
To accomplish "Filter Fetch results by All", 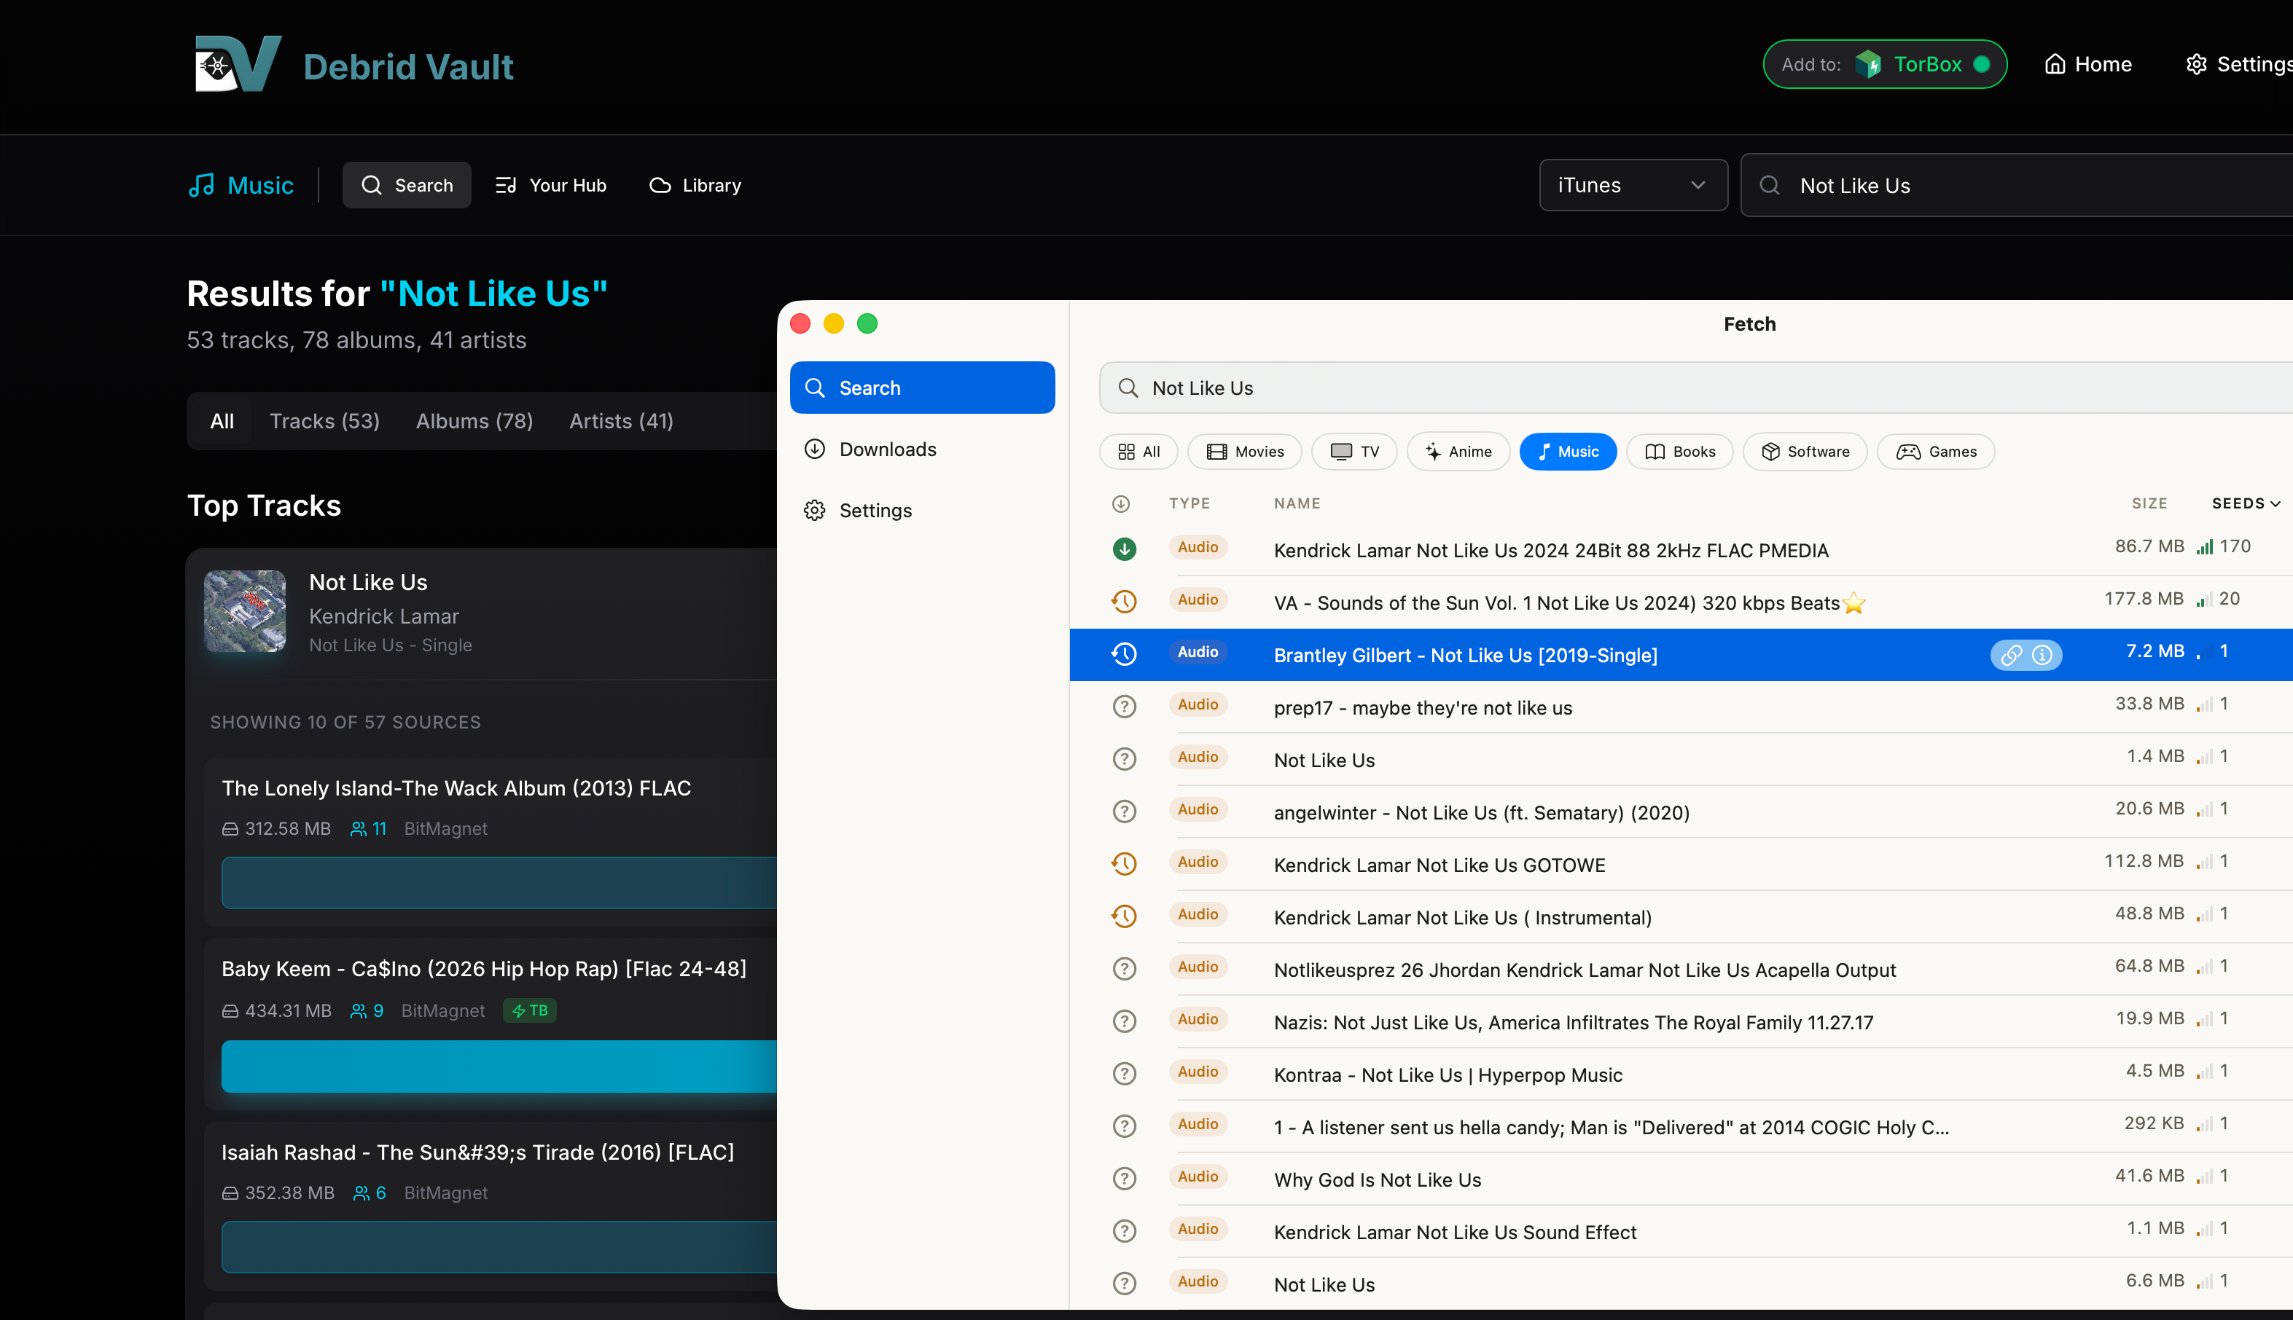I will 1138,452.
